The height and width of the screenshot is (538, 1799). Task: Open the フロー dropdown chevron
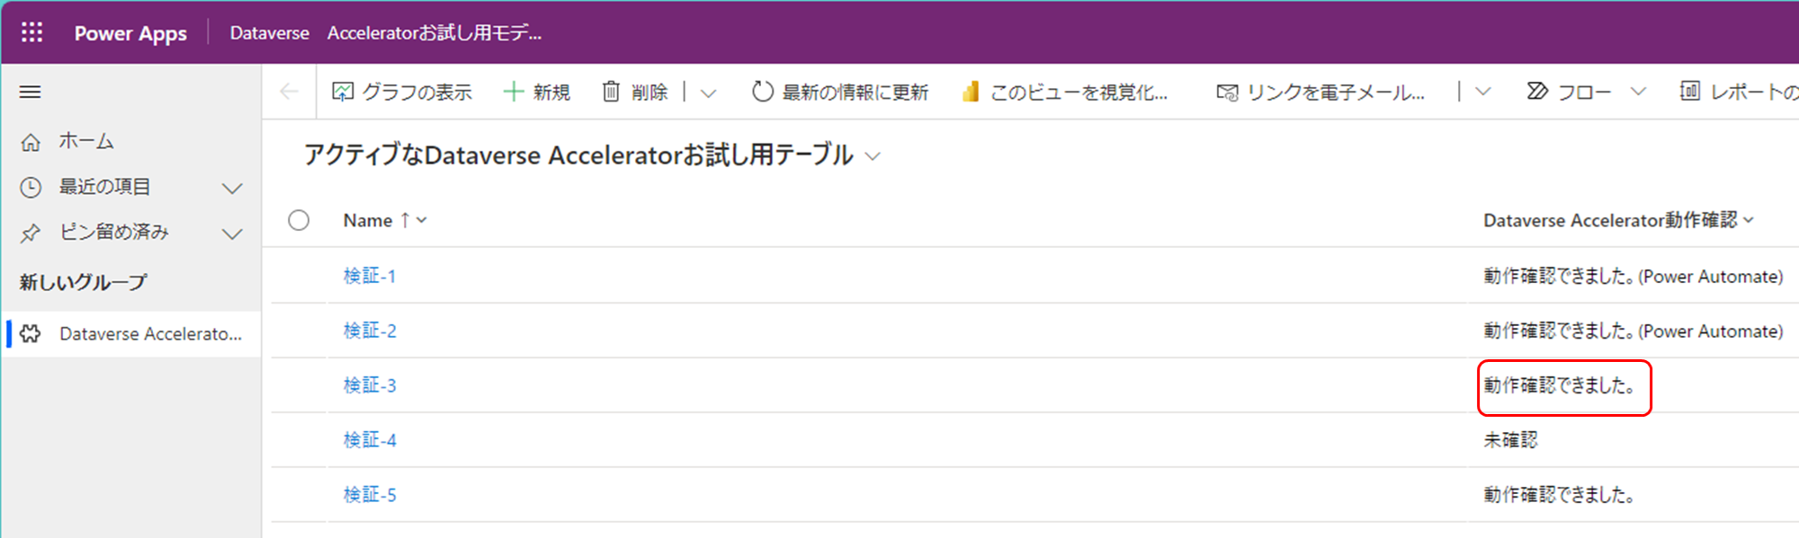pos(1638,92)
